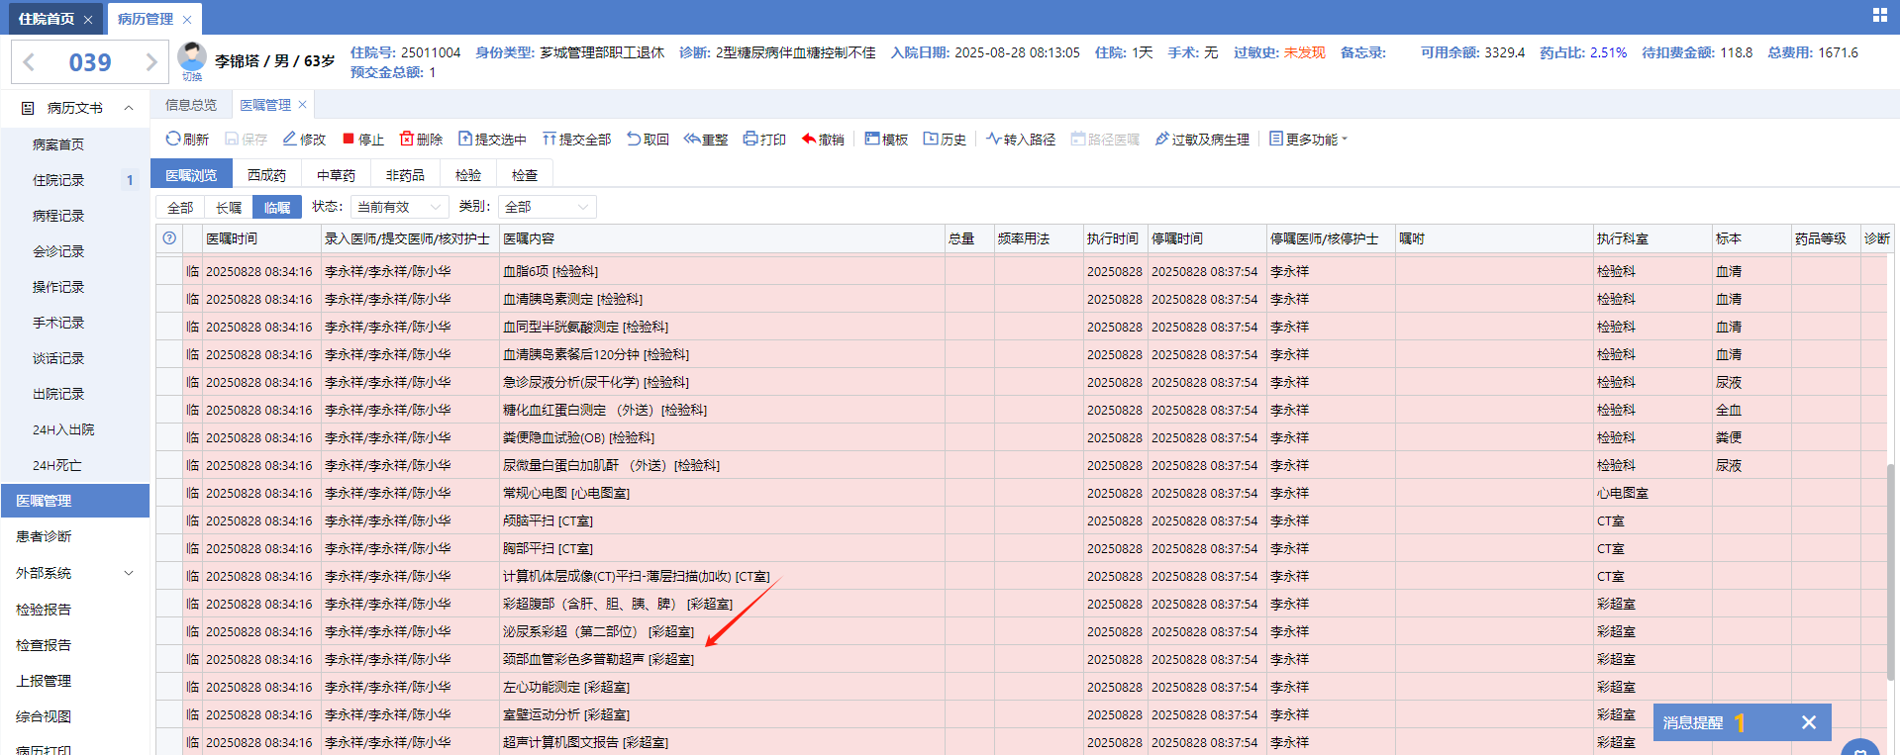This screenshot has width=1900, height=755.
Task: Switch to the 检查 tab
Action: coord(525,175)
